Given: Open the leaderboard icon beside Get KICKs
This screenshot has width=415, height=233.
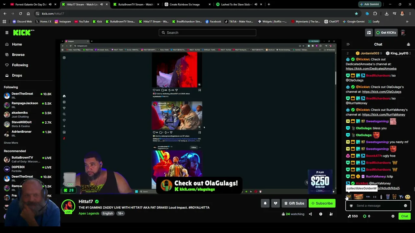Looking at the screenshot, I should (369, 32).
